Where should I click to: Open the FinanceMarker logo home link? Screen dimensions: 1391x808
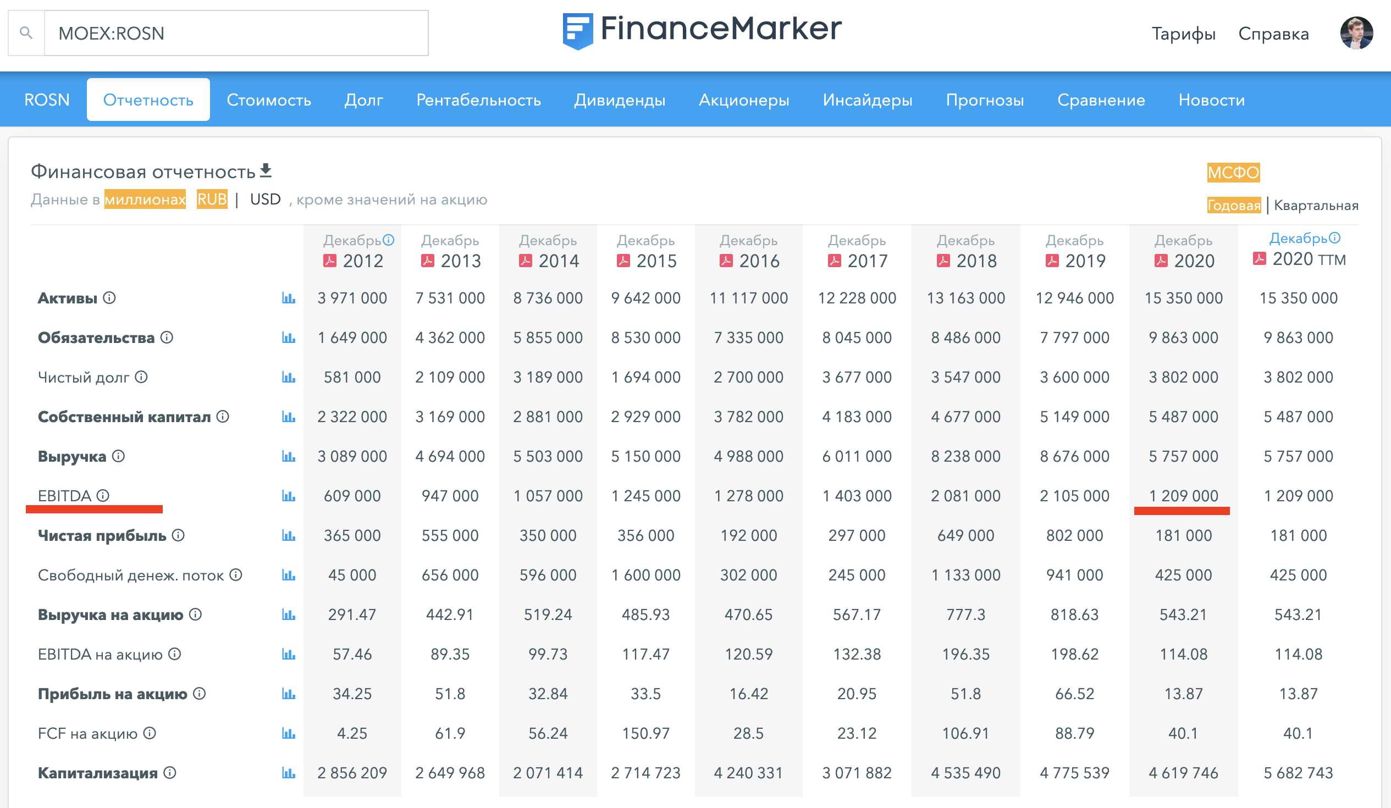click(702, 30)
